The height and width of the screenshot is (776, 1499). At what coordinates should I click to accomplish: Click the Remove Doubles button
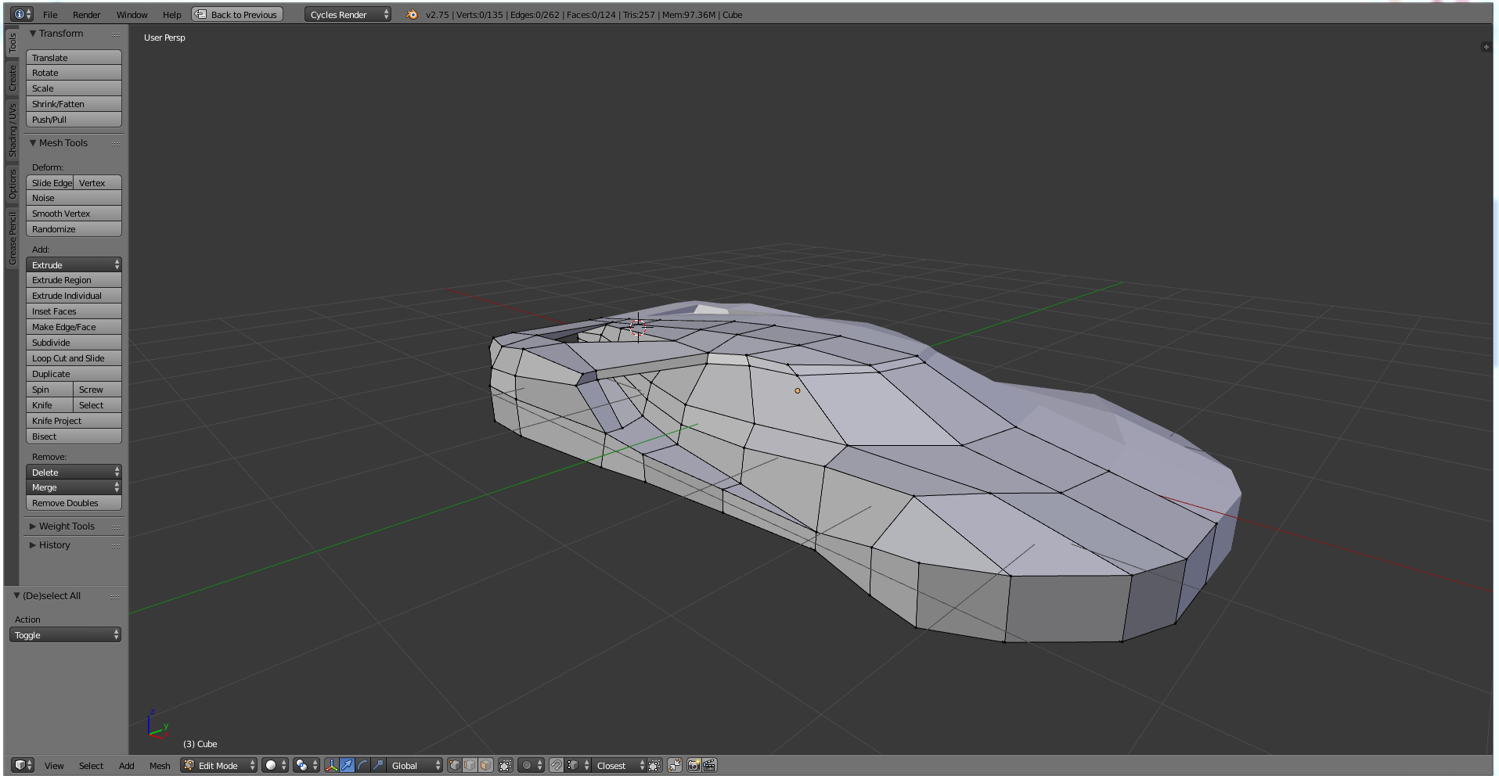point(74,503)
